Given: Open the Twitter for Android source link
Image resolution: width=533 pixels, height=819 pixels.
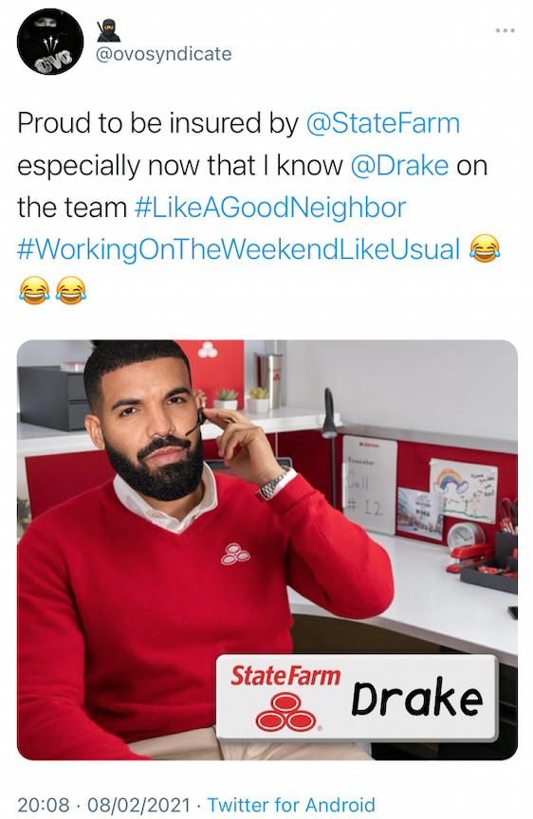Looking at the screenshot, I should point(291,805).
